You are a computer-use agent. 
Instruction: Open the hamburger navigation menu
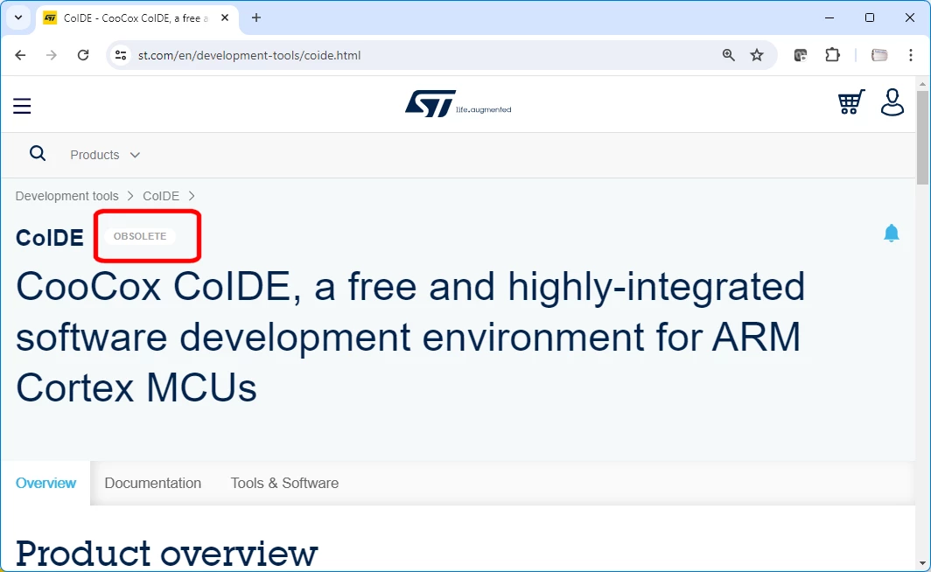click(22, 106)
